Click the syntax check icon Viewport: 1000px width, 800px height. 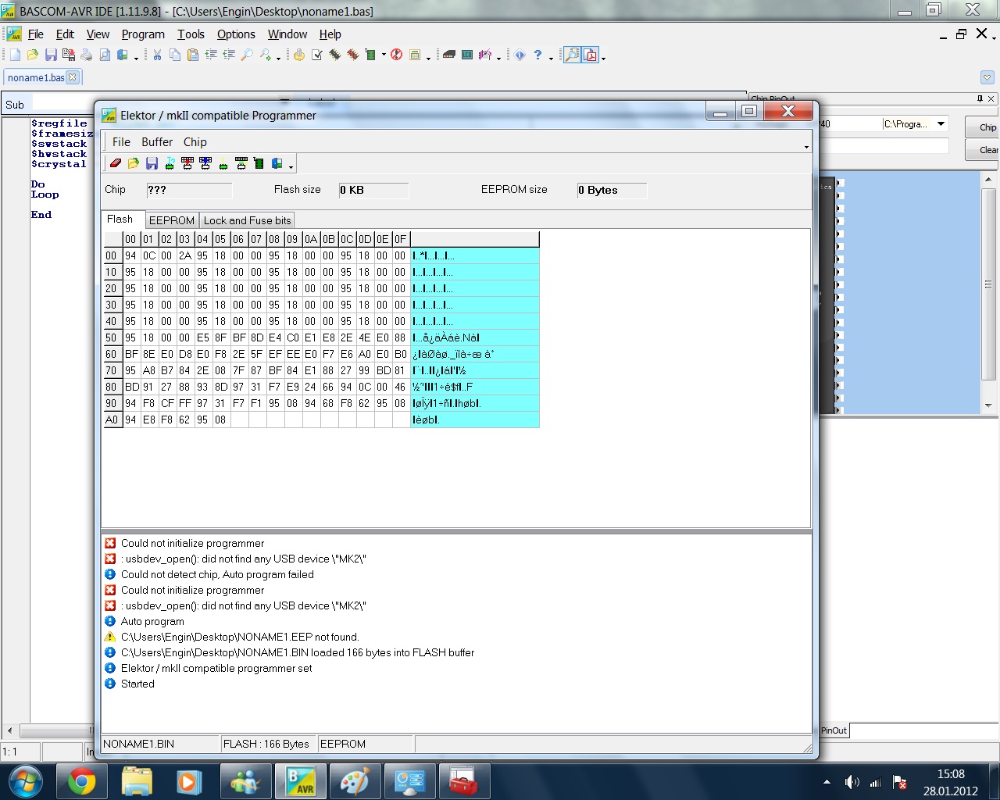pyautogui.click(x=317, y=55)
